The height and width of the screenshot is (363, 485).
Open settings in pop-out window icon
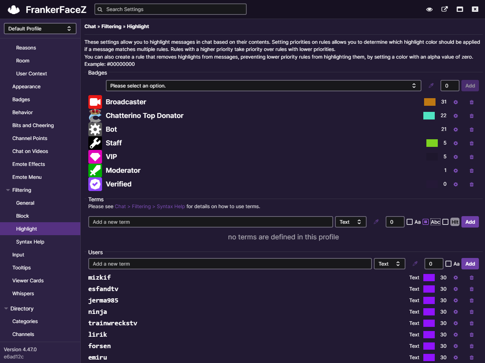(445, 9)
